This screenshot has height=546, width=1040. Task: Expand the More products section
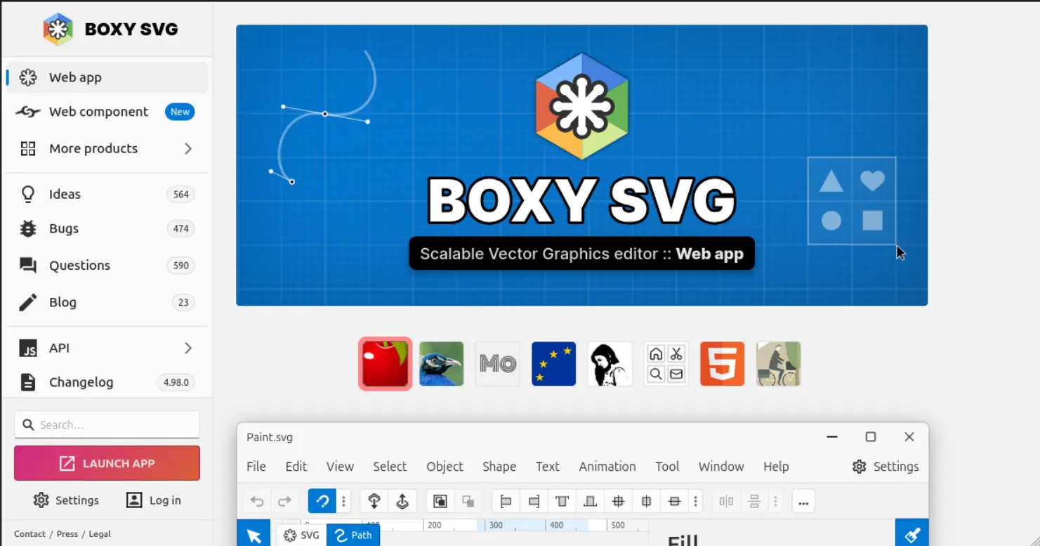(x=107, y=148)
